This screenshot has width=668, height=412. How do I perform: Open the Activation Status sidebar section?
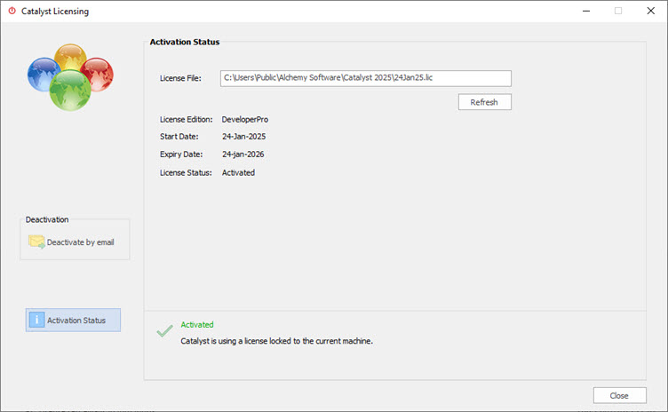coord(76,321)
